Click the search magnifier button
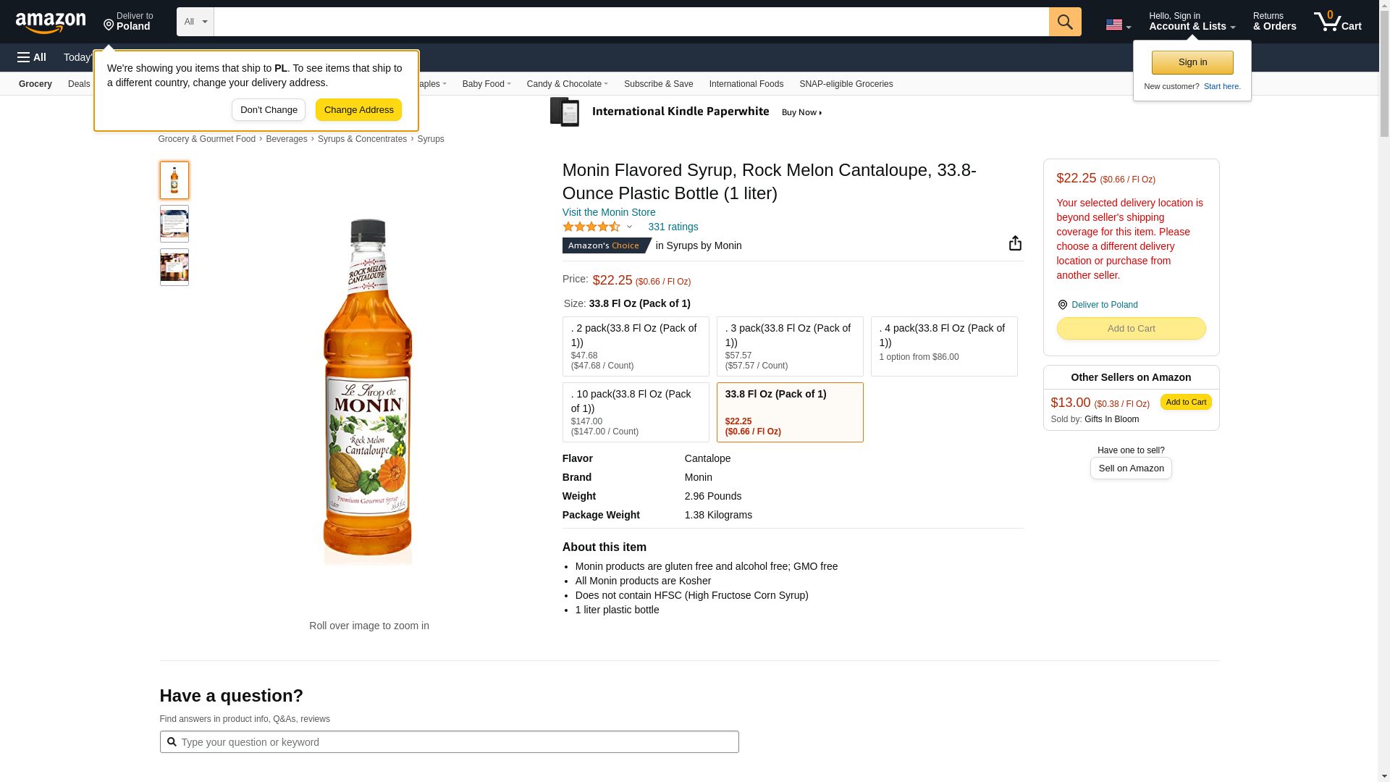 point(1064,22)
